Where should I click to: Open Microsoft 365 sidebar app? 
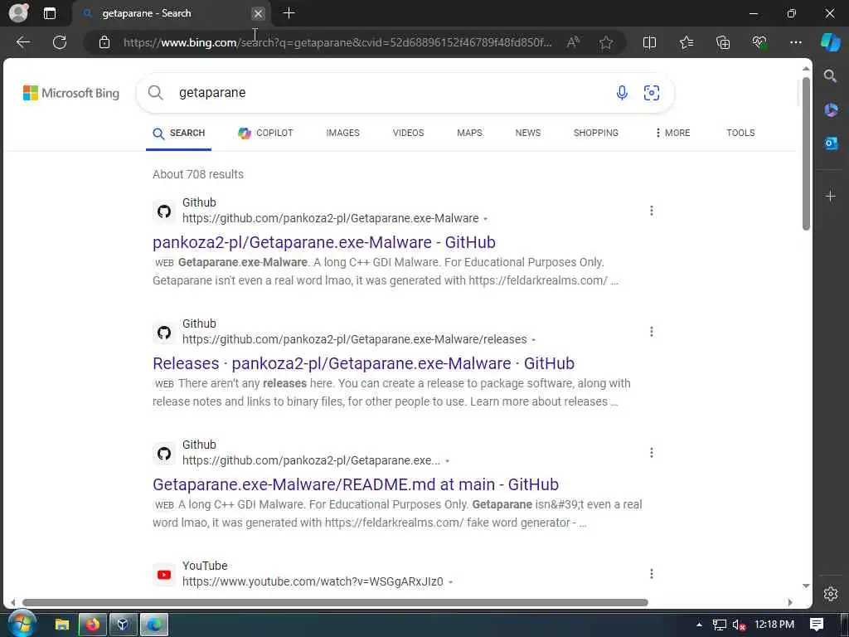(831, 110)
